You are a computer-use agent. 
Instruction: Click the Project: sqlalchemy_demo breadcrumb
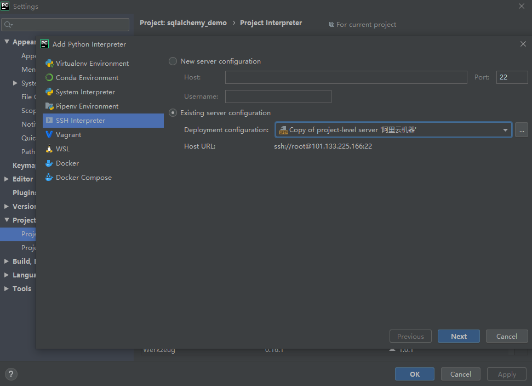pyautogui.click(x=183, y=22)
